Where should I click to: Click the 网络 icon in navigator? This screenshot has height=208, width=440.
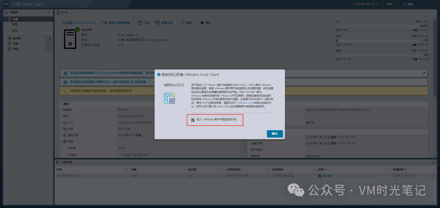pos(9,49)
